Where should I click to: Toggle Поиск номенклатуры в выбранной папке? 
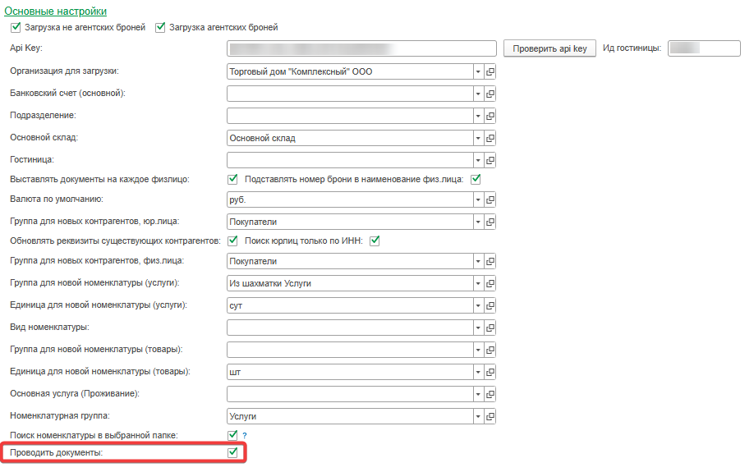(x=232, y=435)
